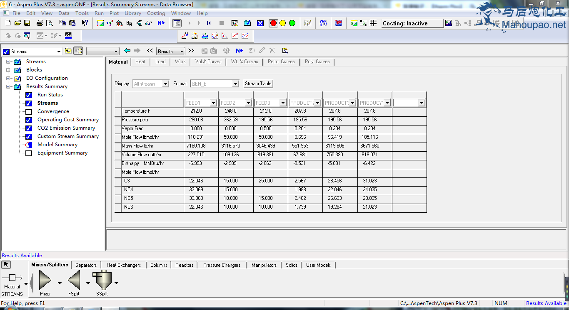Open the Mixer icon dropdown arrow

[60, 283]
